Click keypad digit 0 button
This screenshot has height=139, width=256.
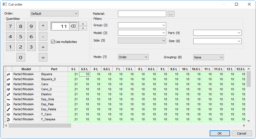coord(21,57)
